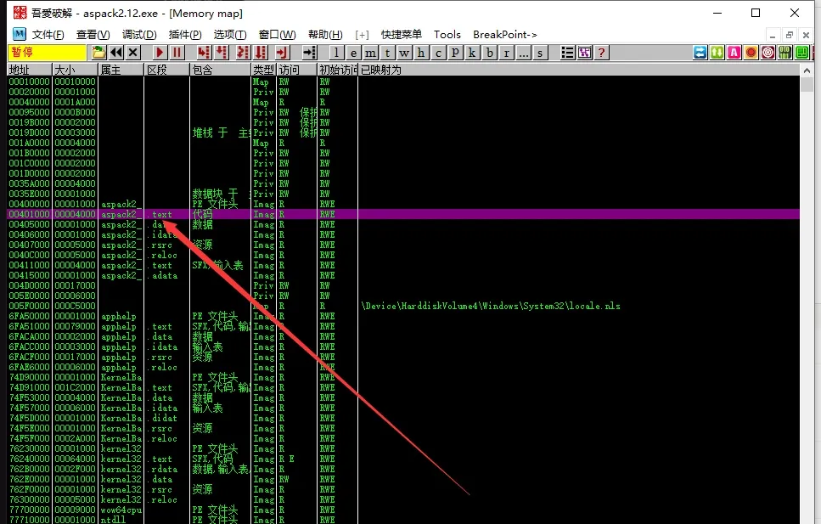Viewport: 821px width, 524px height.
Task: Open the Tools menu
Action: click(447, 35)
